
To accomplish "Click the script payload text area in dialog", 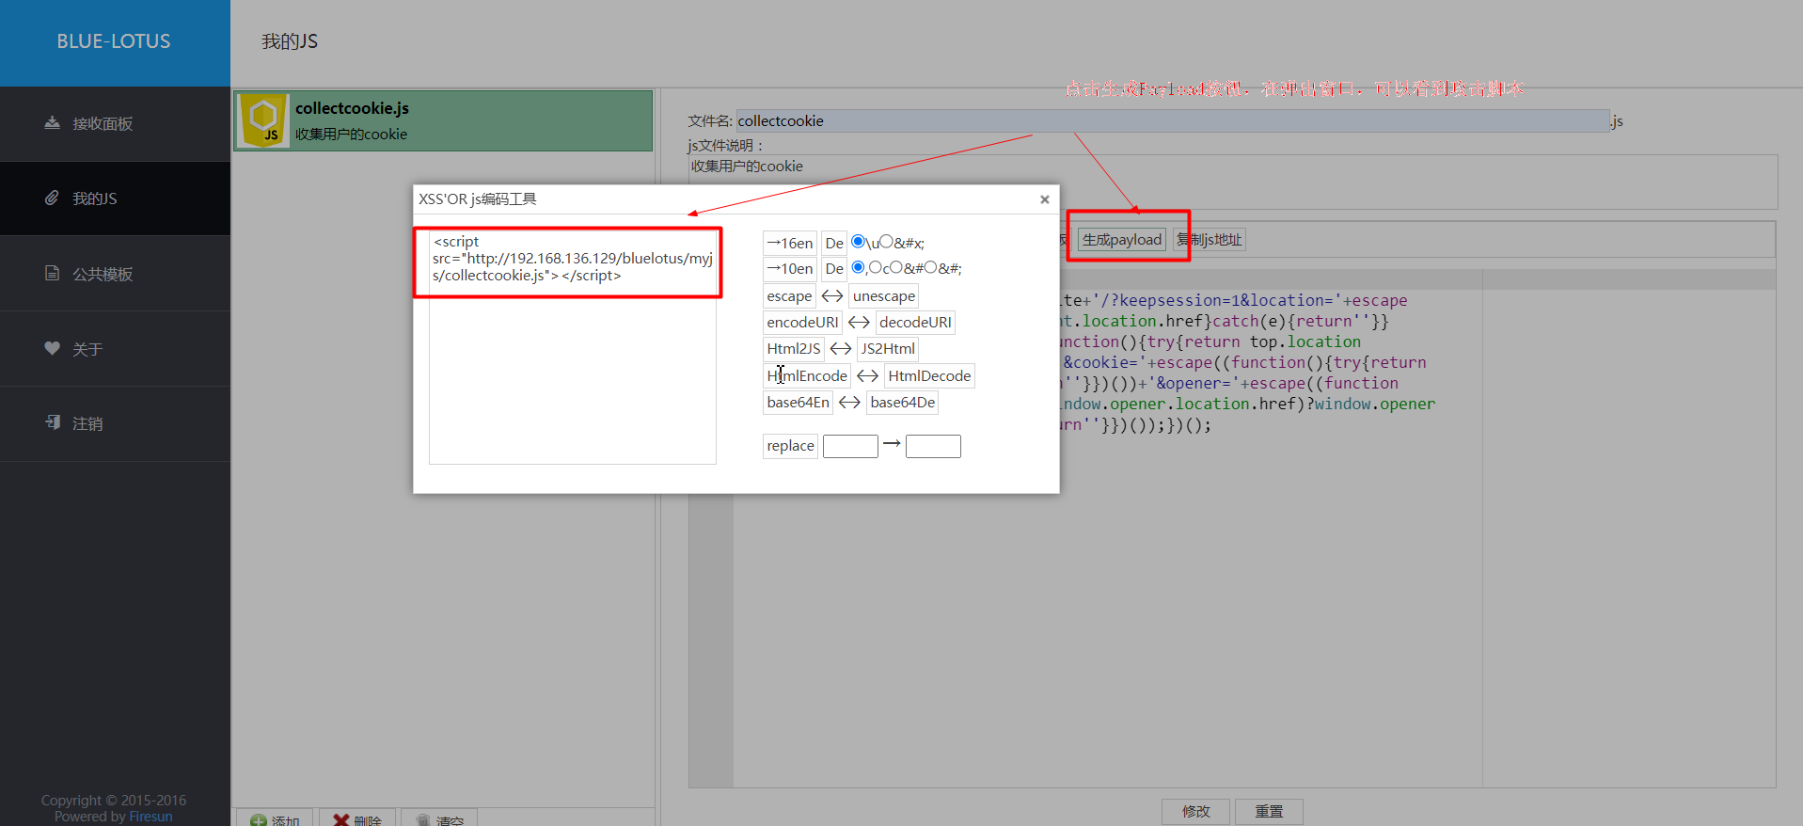I will [x=572, y=346].
